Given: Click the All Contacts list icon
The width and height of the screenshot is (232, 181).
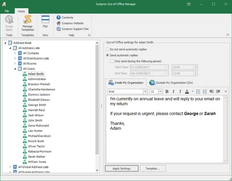Looking at the screenshot, I should pyautogui.click(x=20, y=53).
